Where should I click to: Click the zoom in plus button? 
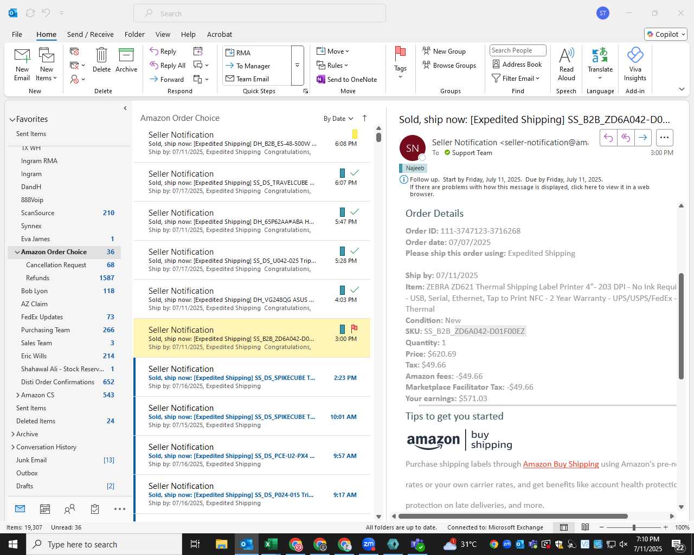pyautogui.click(x=665, y=527)
